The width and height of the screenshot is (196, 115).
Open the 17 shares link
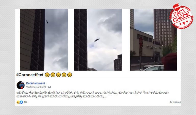tap(175, 102)
